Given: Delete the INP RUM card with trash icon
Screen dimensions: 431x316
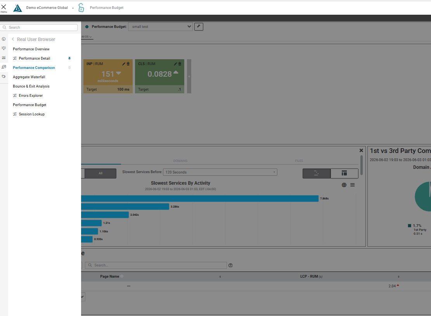Looking at the screenshot, I should click(x=128, y=64).
